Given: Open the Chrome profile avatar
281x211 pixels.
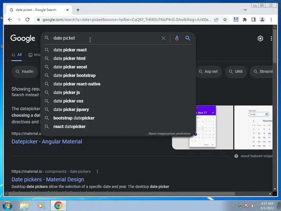Looking at the screenshot, I should tap(262, 20).
